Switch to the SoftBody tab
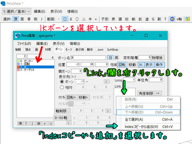This screenshot has width=192, height=144. [x=113, y=50]
